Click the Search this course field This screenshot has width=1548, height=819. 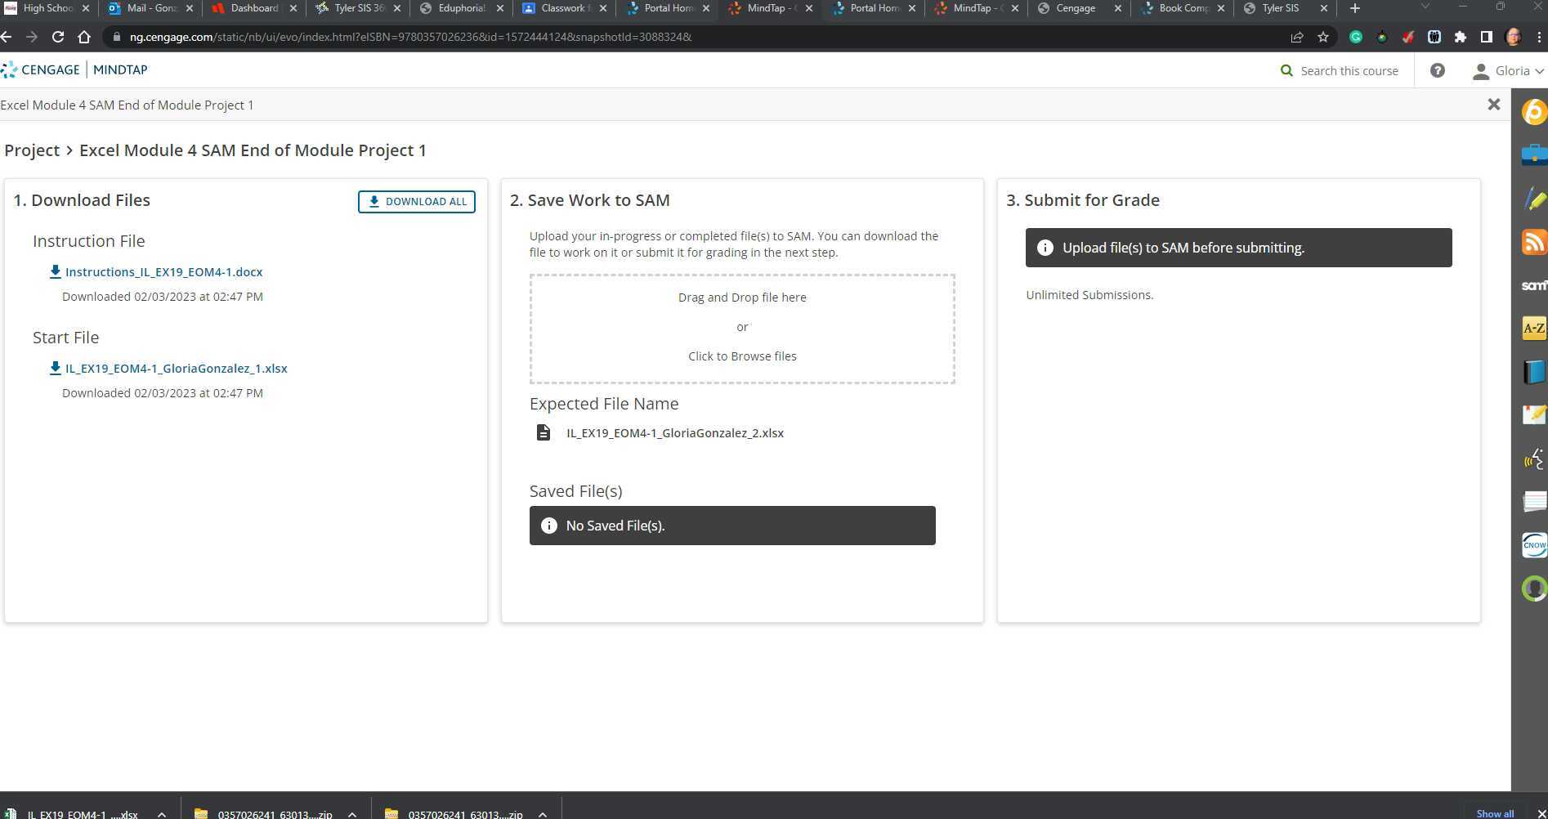(x=1349, y=71)
